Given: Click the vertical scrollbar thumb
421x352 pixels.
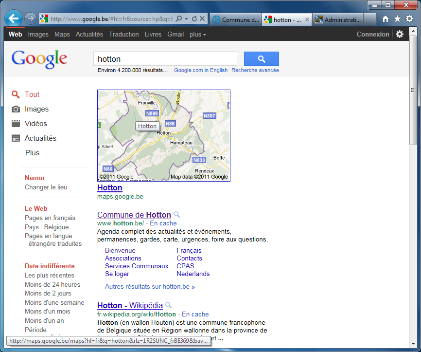Looking at the screenshot, I should 413,91.
